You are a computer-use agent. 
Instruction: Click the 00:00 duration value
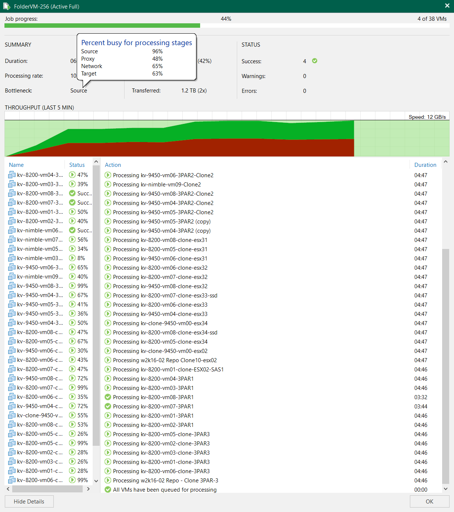click(x=421, y=489)
